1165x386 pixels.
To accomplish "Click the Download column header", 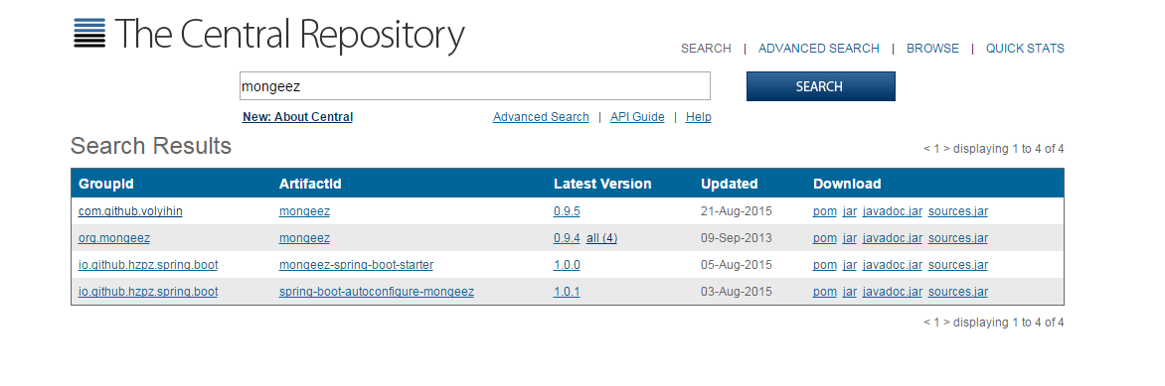I will click(x=847, y=185).
